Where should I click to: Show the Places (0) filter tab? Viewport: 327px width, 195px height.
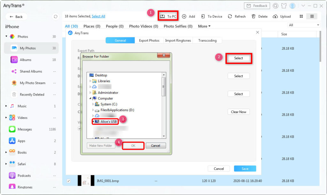[92, 26]
